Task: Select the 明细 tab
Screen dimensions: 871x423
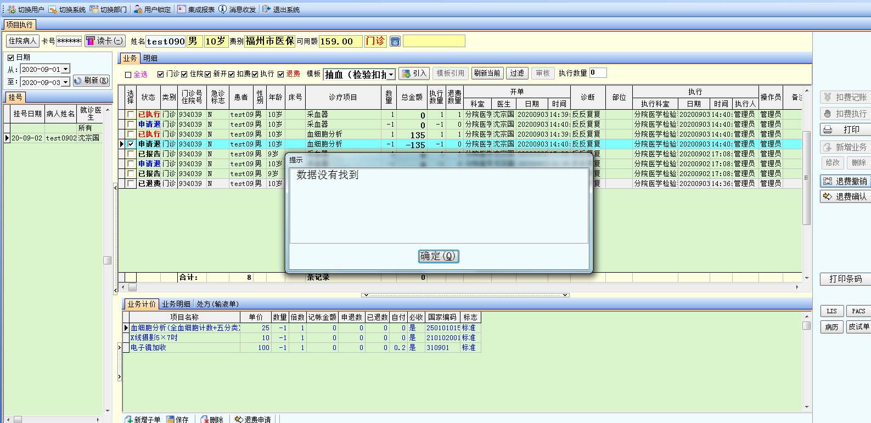Action: click(150, 58)
